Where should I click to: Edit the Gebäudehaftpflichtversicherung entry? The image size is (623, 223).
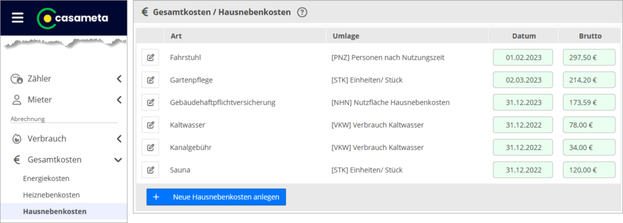click(150, 102)
